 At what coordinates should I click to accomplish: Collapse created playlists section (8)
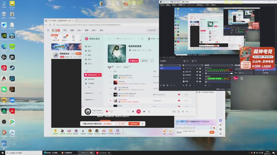90,93
